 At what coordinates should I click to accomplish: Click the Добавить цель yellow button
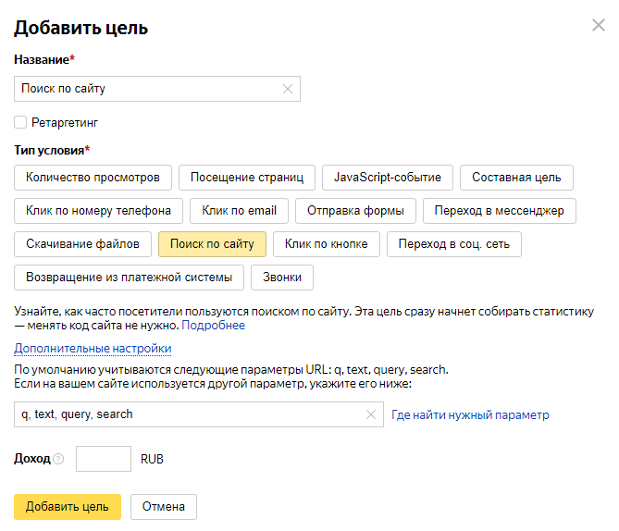click(68, 506)
